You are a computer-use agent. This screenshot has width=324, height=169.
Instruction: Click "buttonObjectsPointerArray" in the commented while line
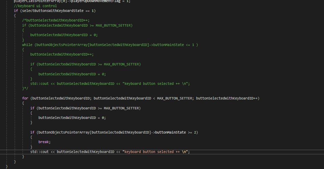click(62, 45)
